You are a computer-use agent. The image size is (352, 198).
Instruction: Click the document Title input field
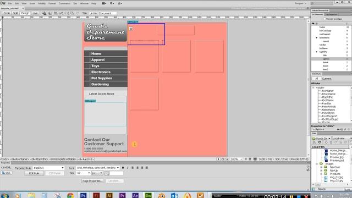(x=103, y=13)
